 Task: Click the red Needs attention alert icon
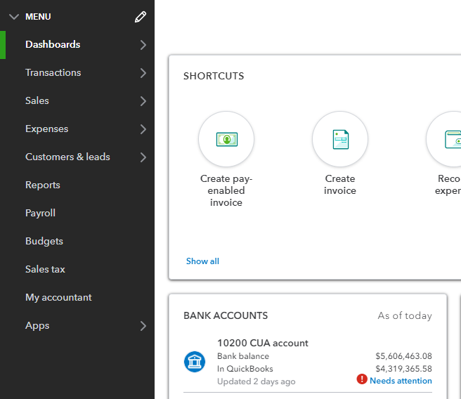[362, 379]
